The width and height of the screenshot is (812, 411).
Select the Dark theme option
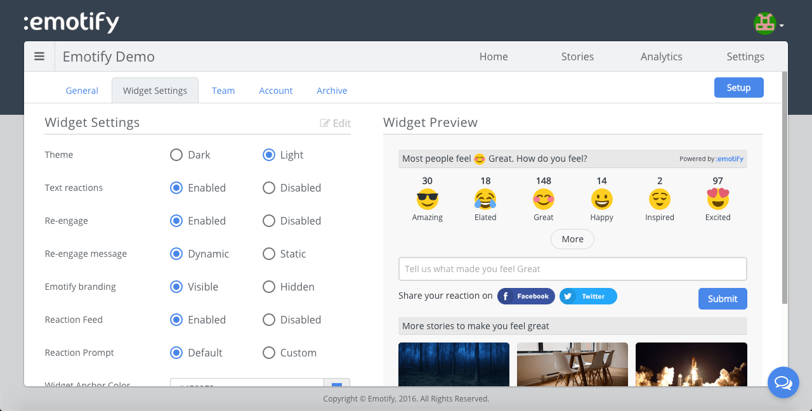175,154
